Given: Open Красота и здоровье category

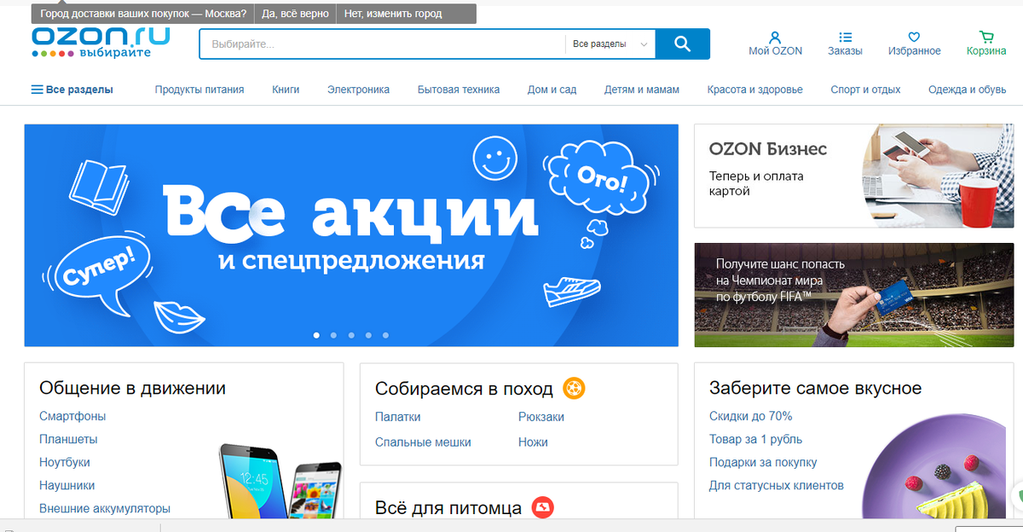Looking at the screenshot, I should (x=754, y=90).
